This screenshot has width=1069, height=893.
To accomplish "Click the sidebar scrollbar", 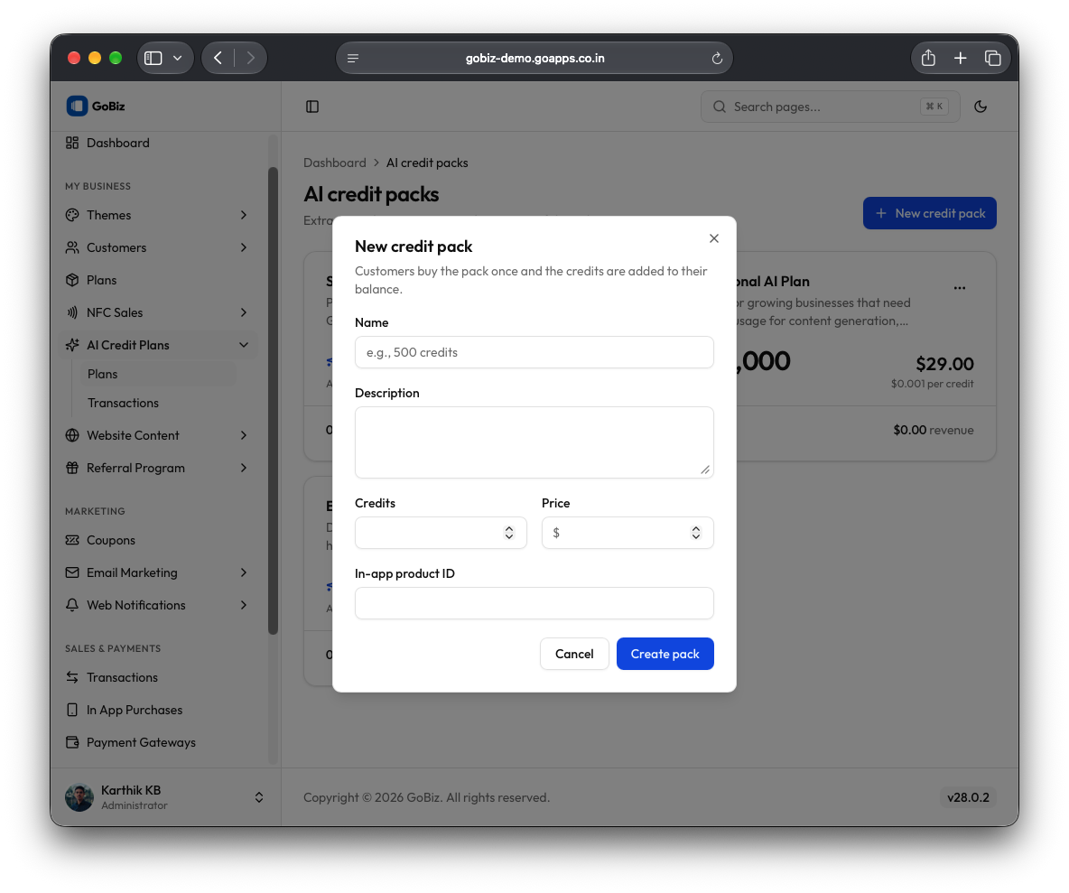I will 273,401.
